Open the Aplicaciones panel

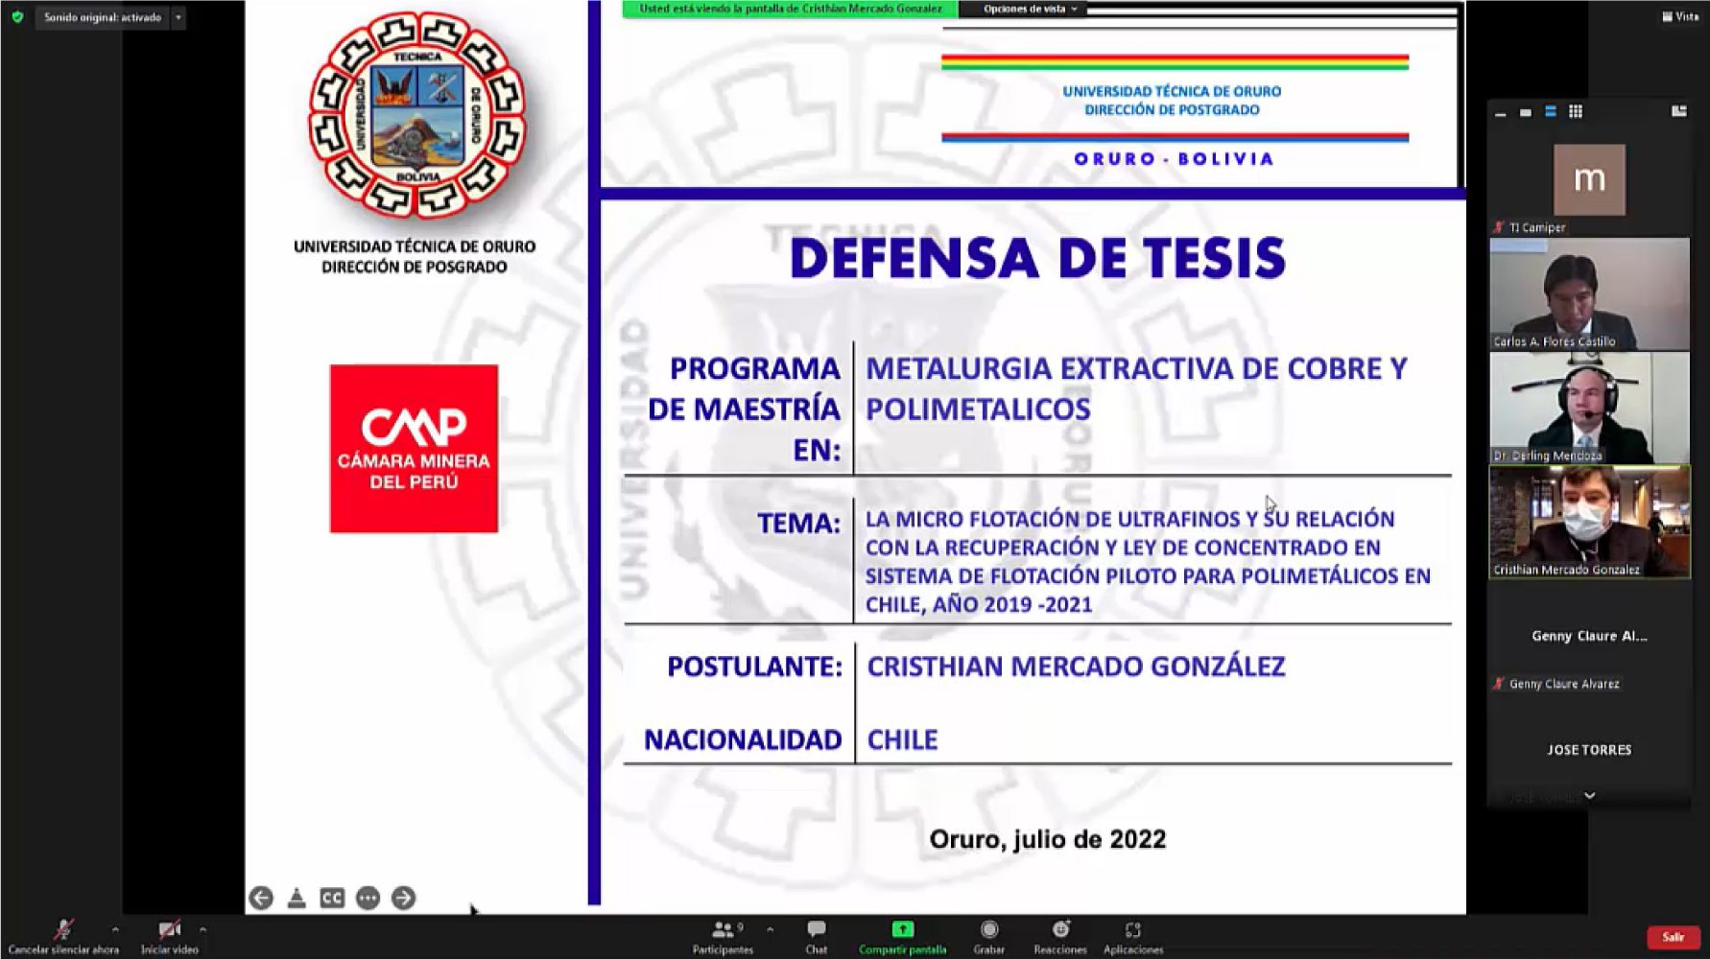click(x=1132, y=936)
